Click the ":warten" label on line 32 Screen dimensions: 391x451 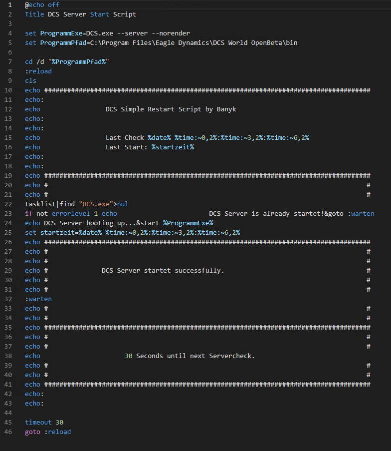pos(38,299)
